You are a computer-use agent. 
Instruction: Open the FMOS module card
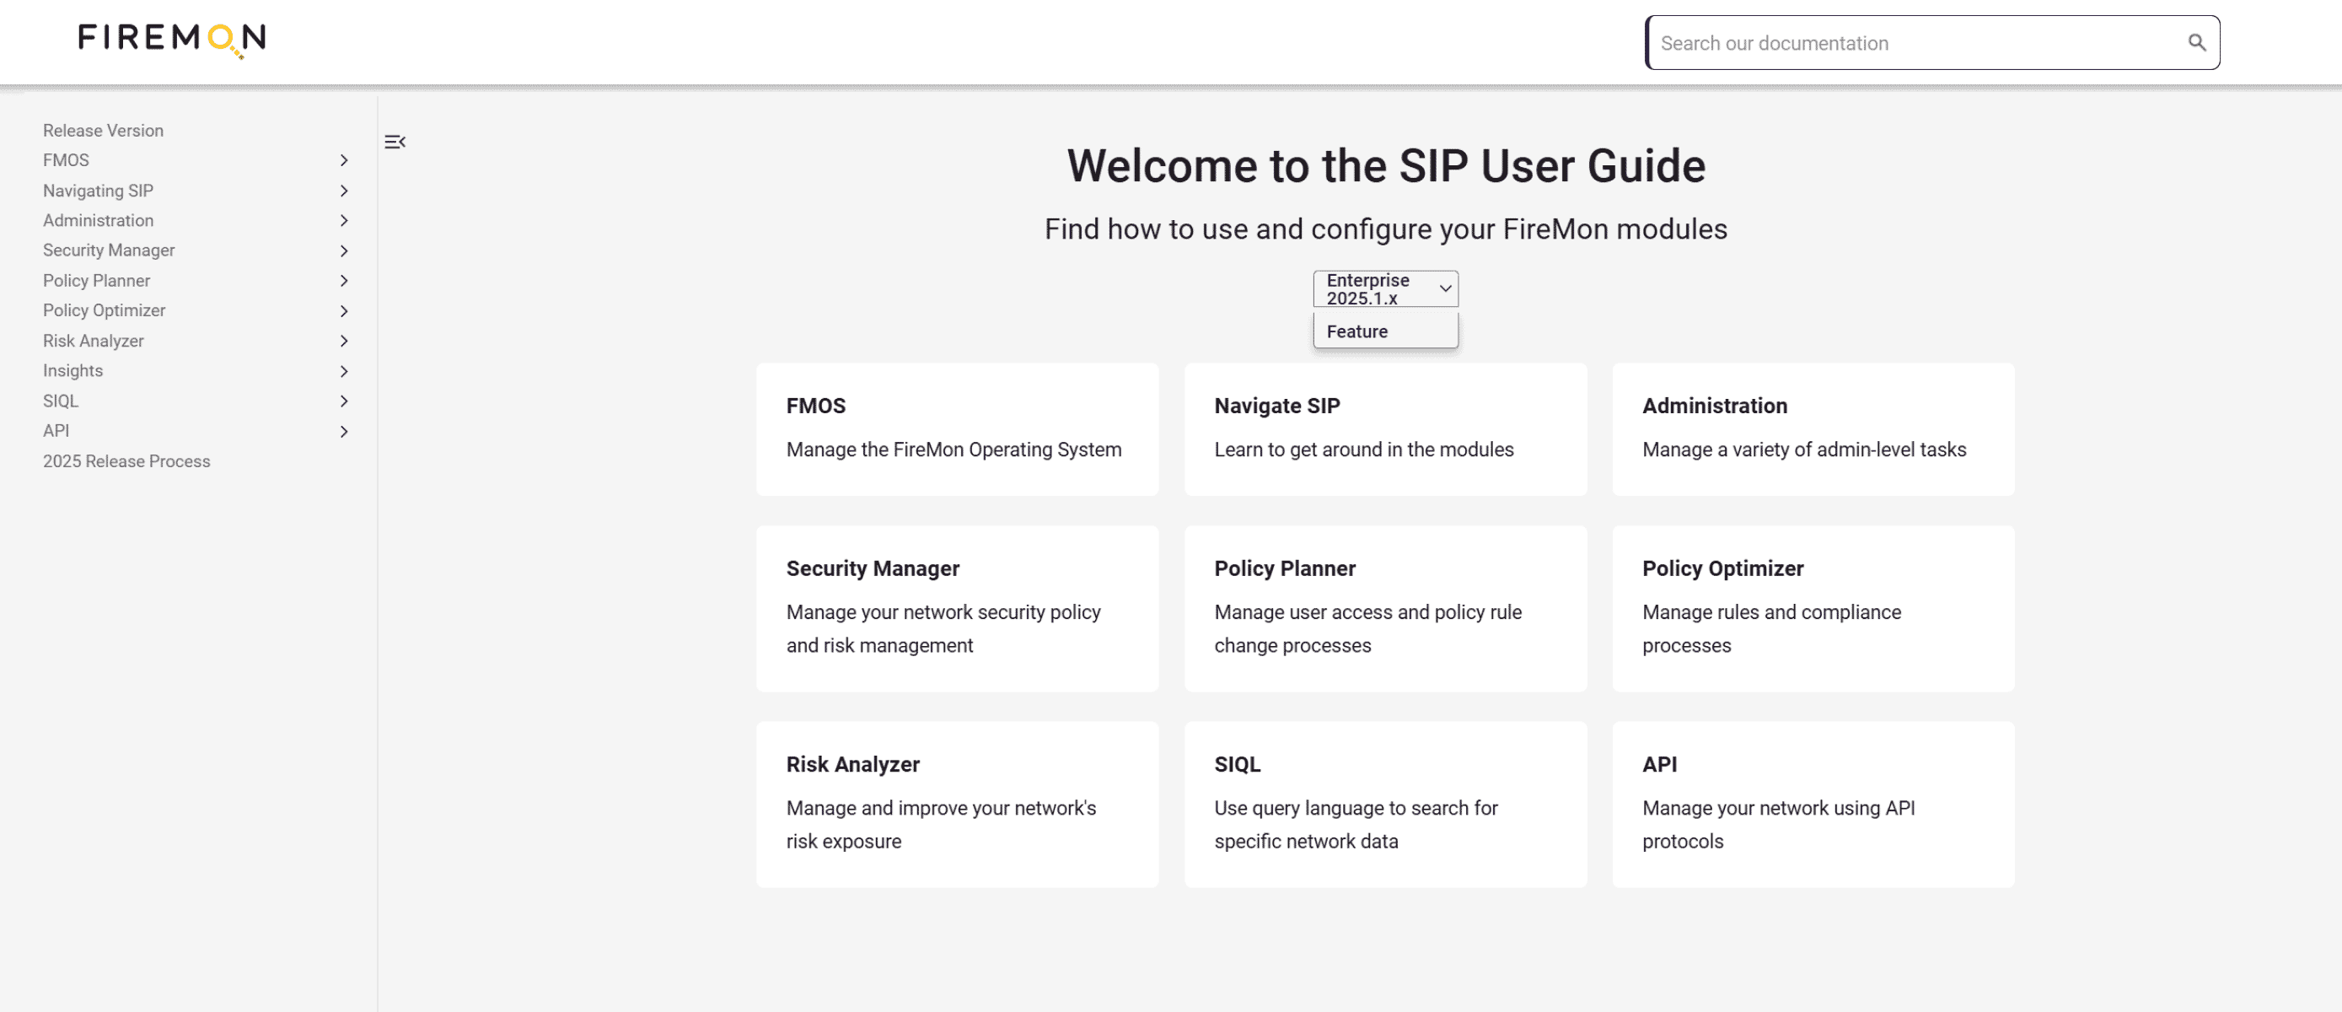click(956, 429)
